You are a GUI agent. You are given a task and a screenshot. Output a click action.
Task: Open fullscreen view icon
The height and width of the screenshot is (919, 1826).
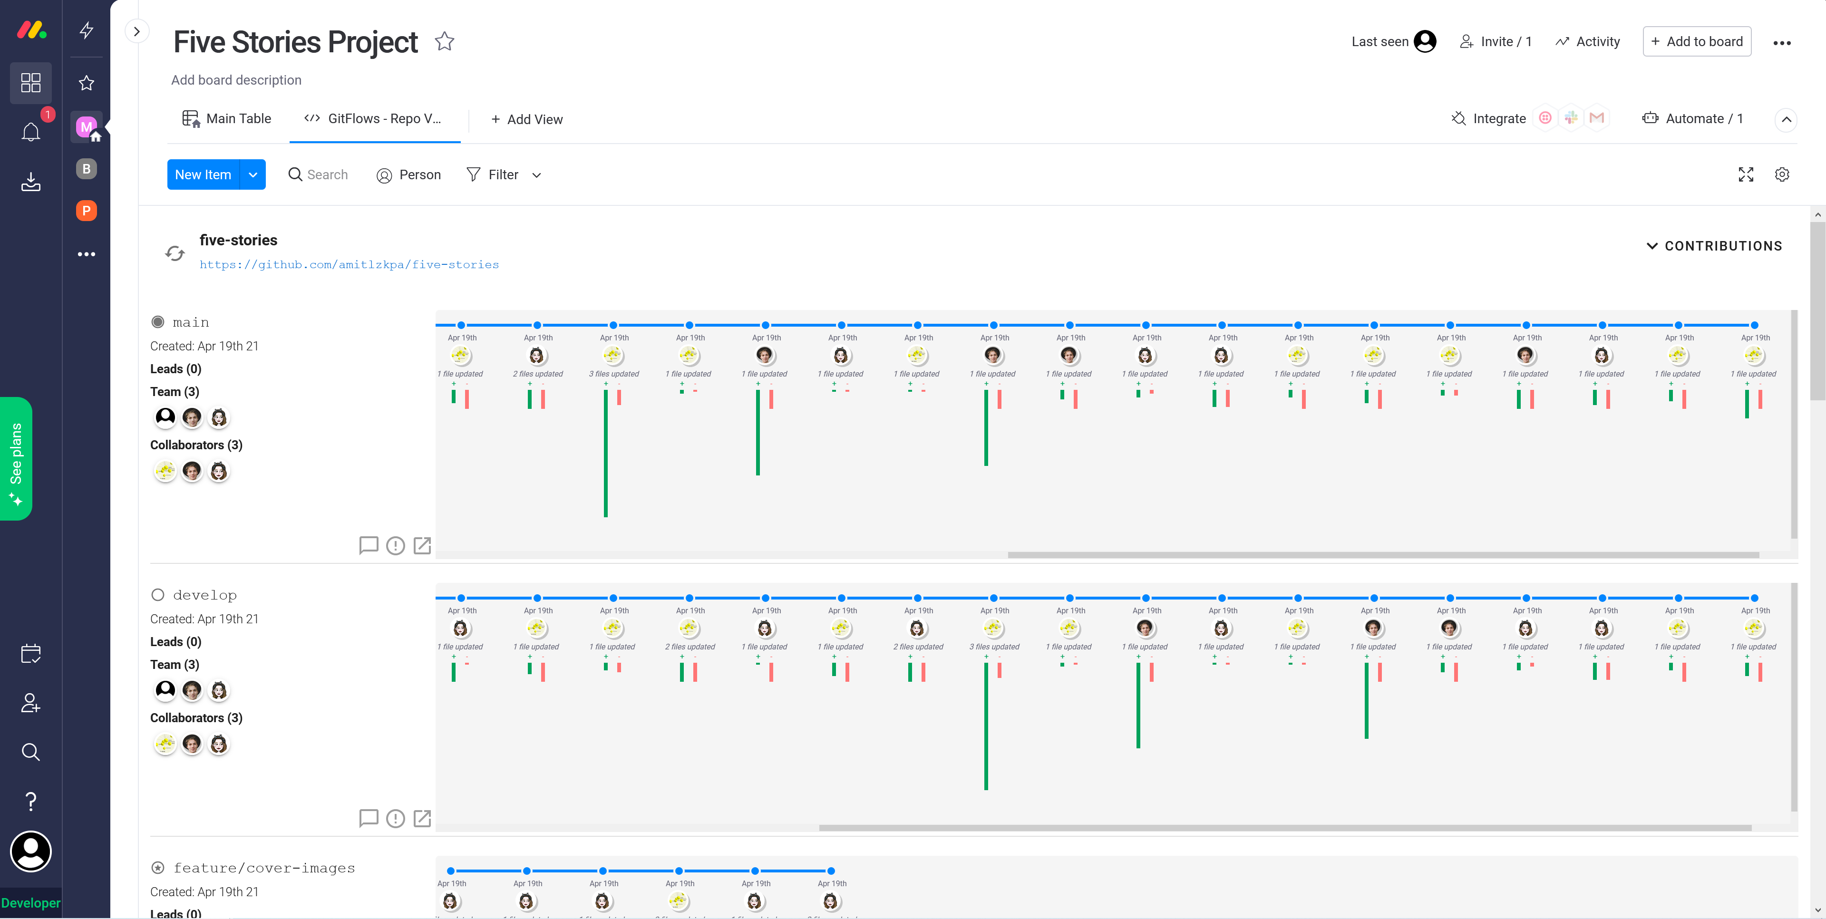(x=1746, y=174)
